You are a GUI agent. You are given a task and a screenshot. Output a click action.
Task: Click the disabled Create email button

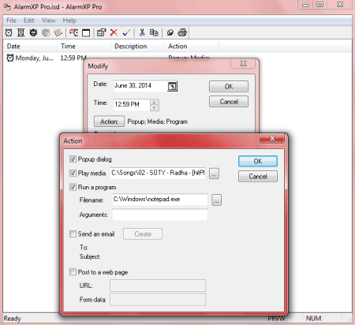coord(143,233)
